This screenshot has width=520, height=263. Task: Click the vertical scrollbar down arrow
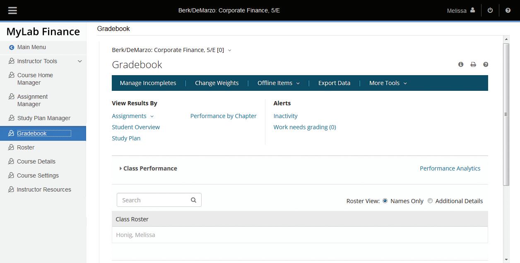506,259
